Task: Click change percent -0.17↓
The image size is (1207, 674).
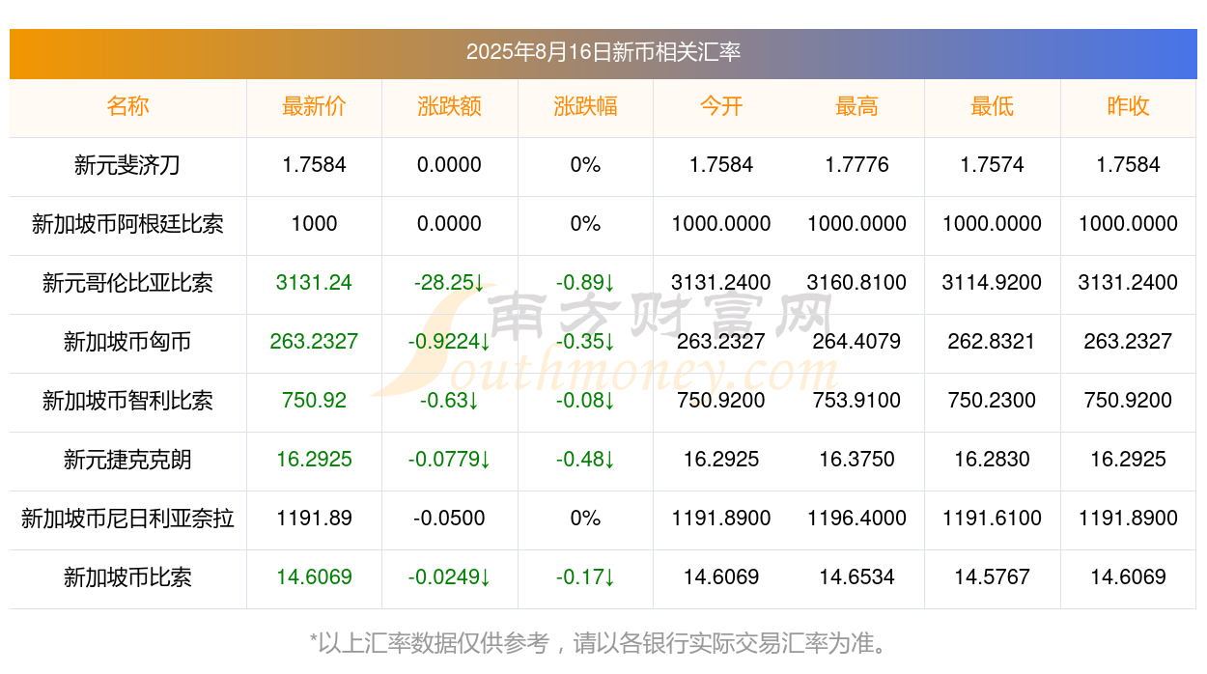Action: pyautogui.click(x=585, y=577)
